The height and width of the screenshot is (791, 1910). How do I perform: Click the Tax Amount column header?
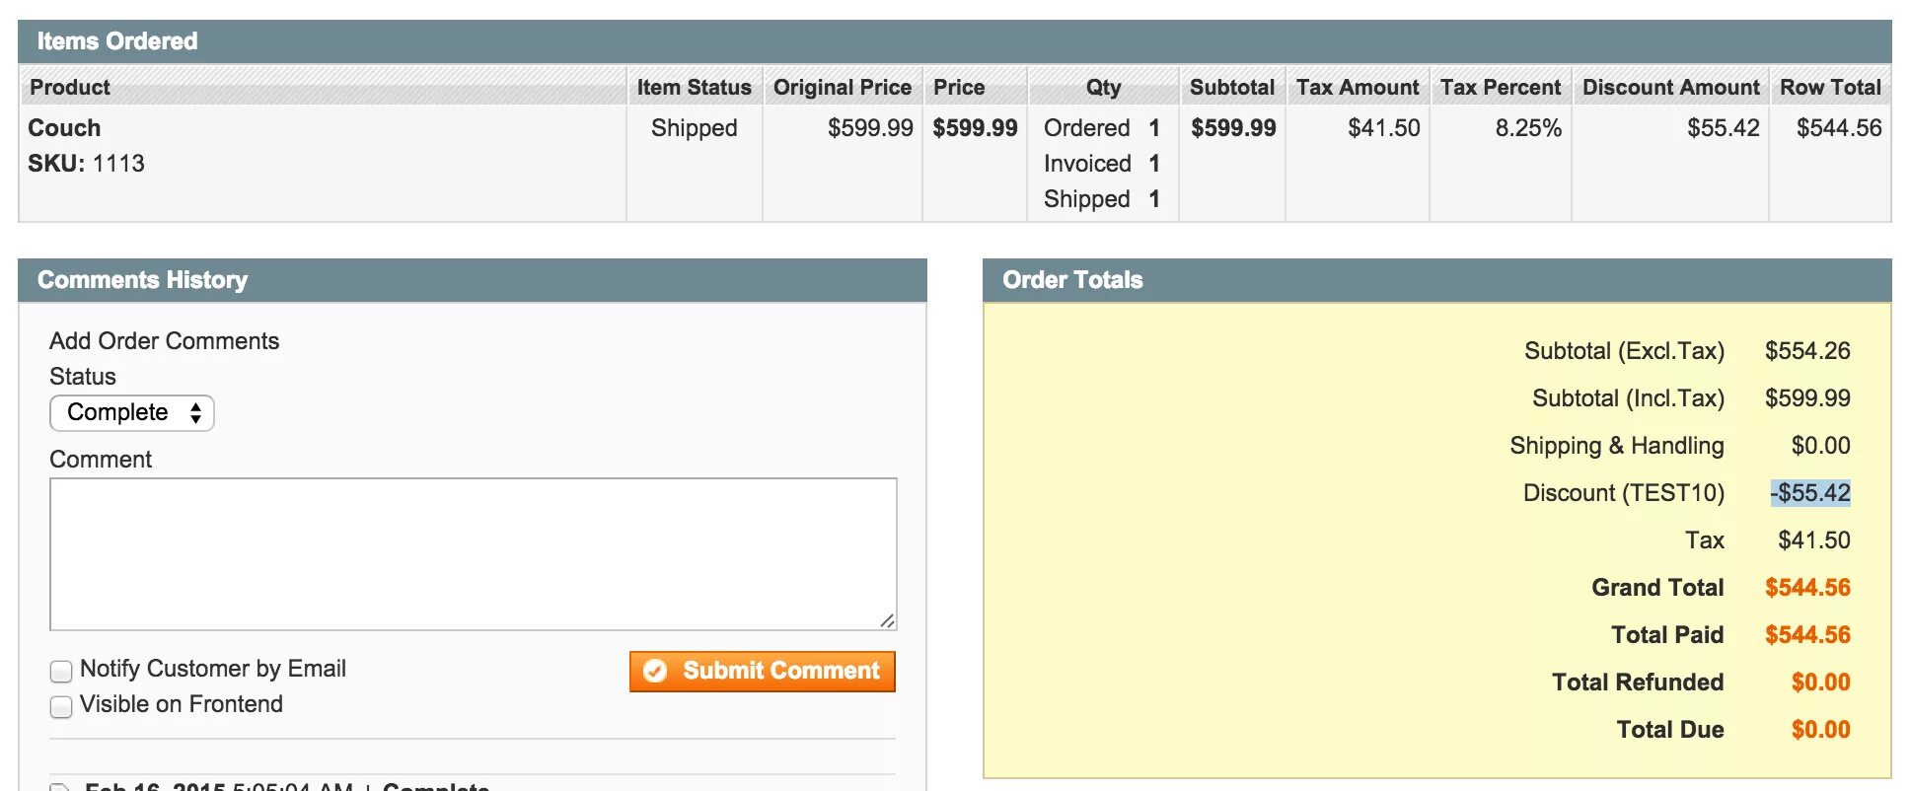pyautogui.click(x=1358, y=87)
